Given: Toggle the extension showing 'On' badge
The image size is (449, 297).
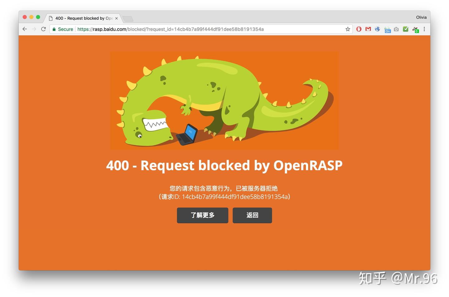Looking at the screenshot, I should point(387,30).
